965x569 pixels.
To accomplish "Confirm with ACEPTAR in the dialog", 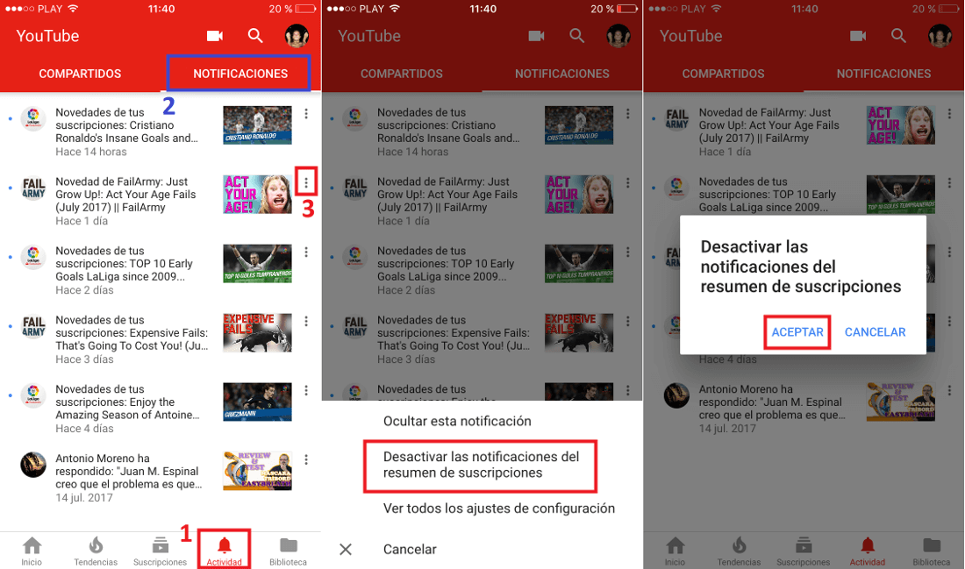I will tap(797, 332).
